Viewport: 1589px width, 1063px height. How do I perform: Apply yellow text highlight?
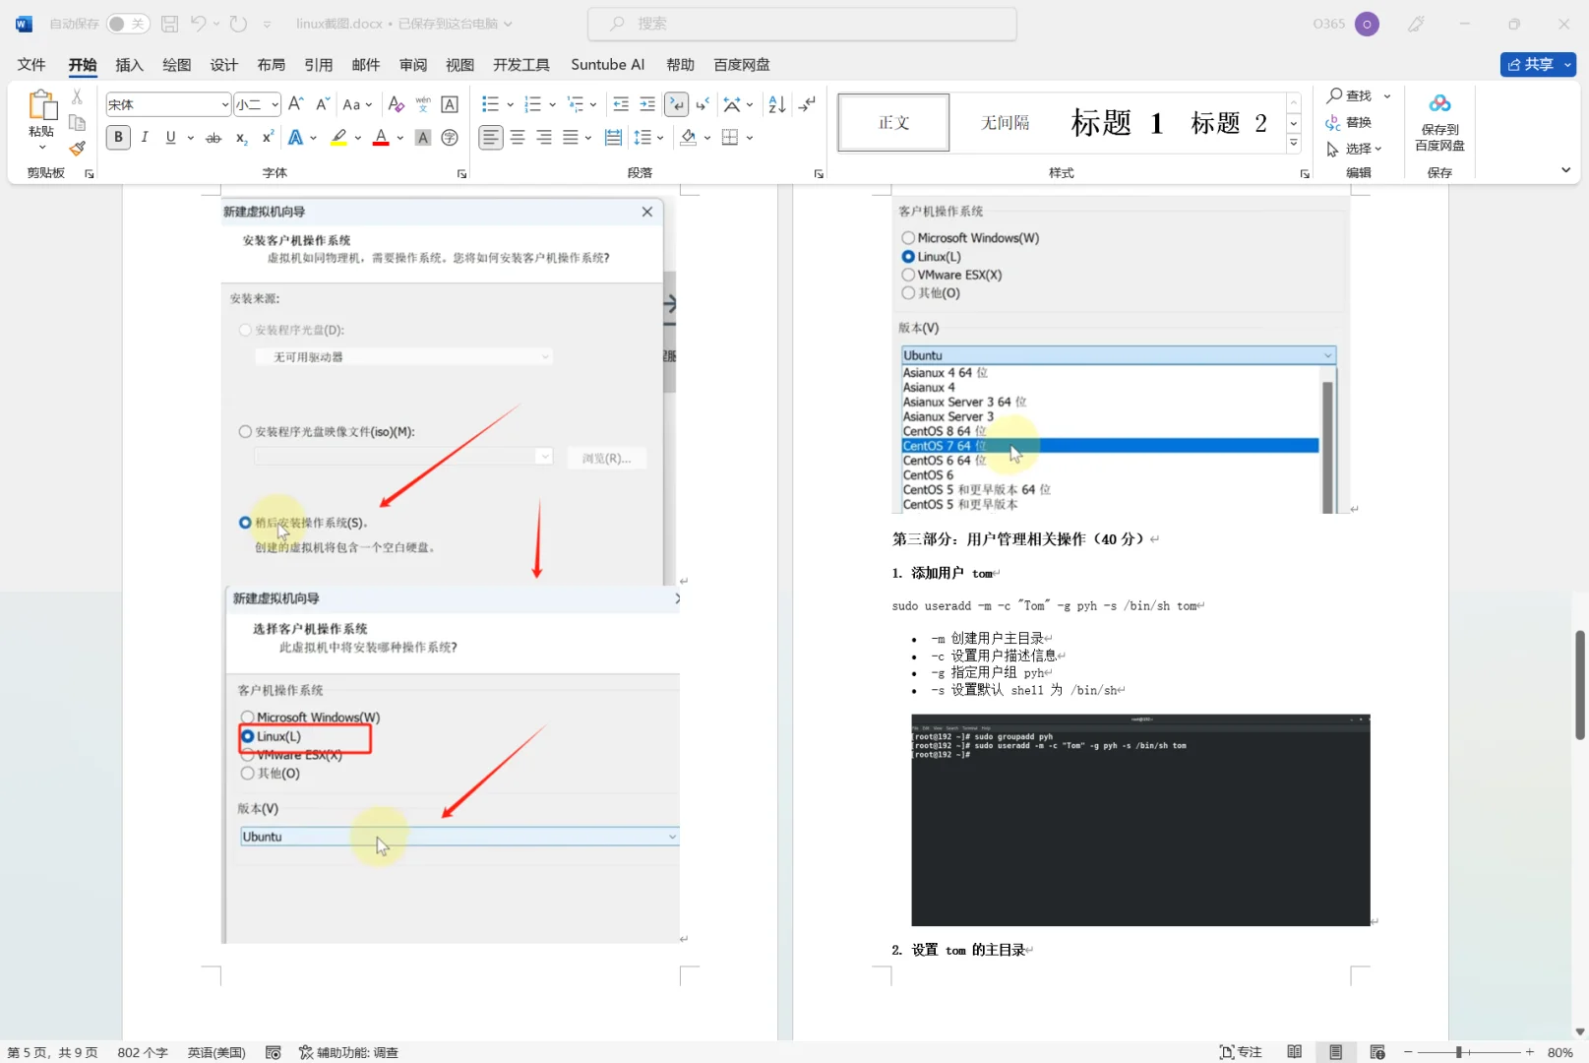(x=338, y=138)
